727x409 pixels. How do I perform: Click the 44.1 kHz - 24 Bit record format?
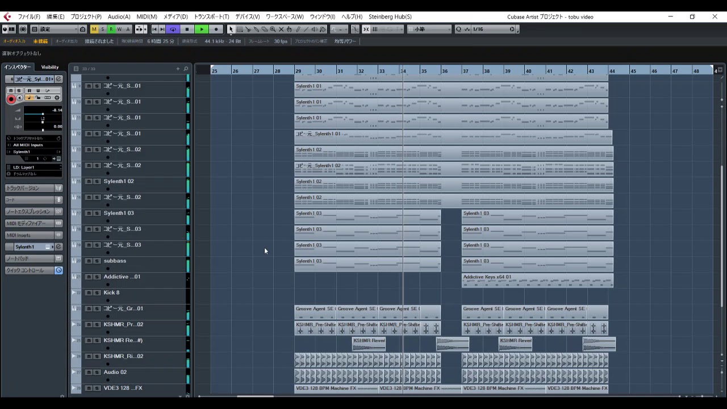pyautogui.click(x=223, y=41)
